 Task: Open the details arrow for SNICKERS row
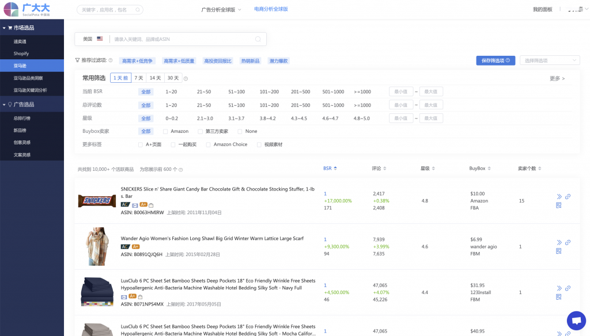559,197
